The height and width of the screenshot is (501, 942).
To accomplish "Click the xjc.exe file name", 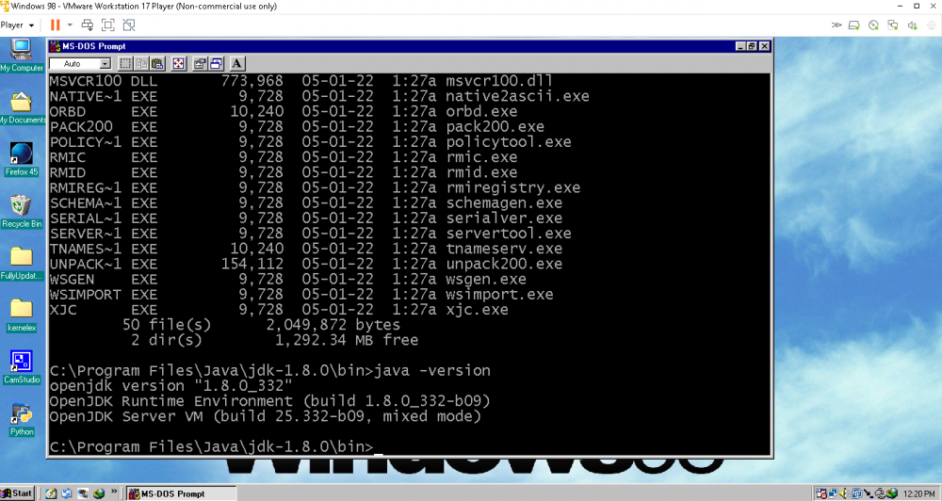I will point(477,310).
